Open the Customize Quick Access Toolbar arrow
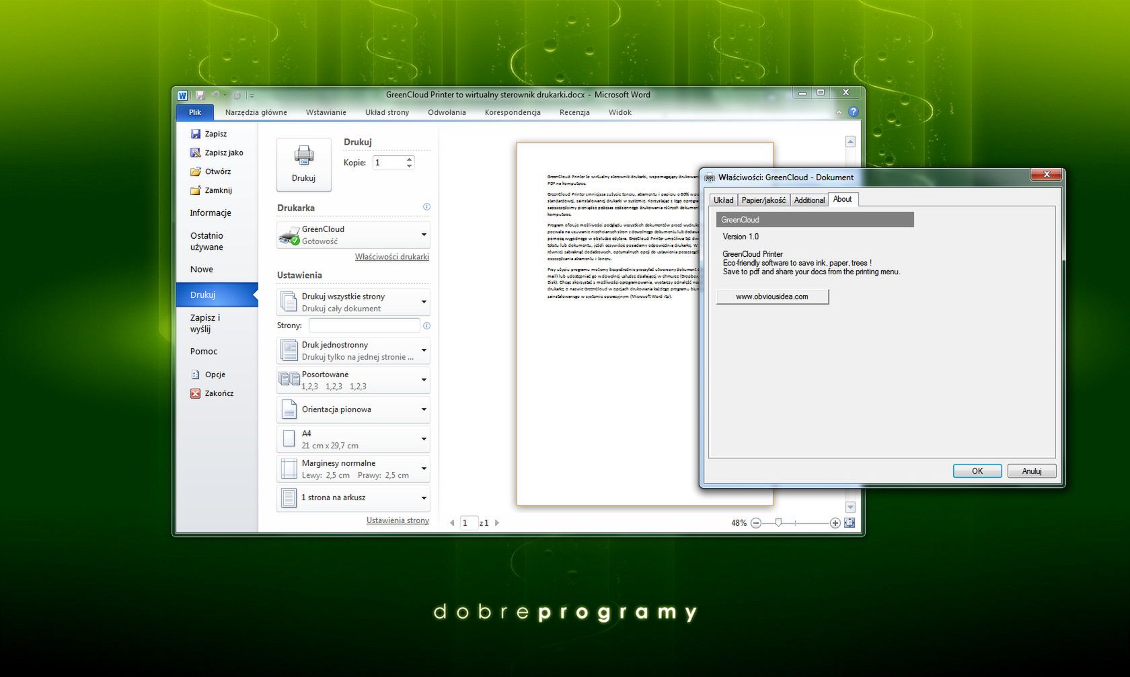This screenshot has width=1130, height=677. [x=251, y=95]
